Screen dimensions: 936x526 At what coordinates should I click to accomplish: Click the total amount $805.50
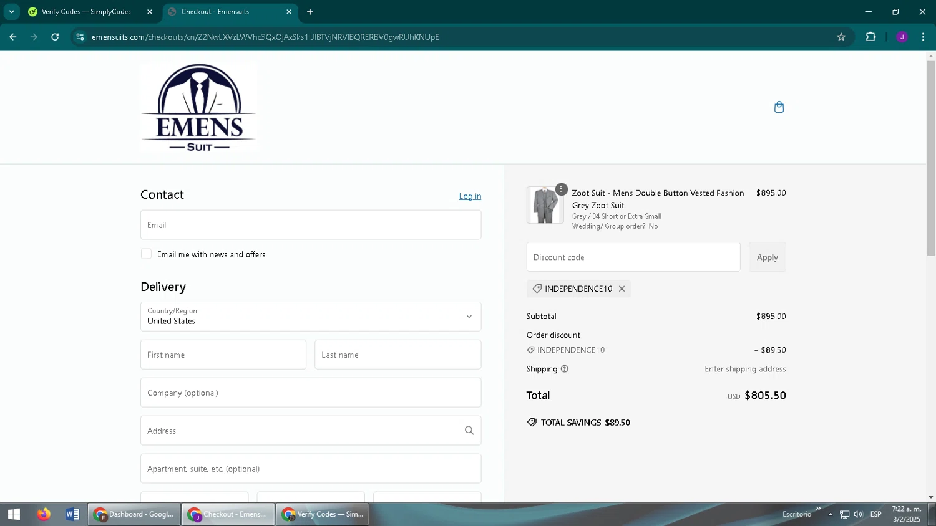[765, 396]
